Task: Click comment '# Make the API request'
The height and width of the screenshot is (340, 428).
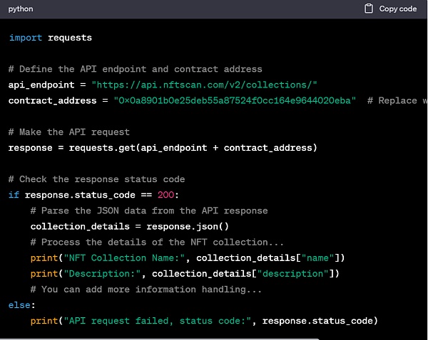Action: [68, 132]
